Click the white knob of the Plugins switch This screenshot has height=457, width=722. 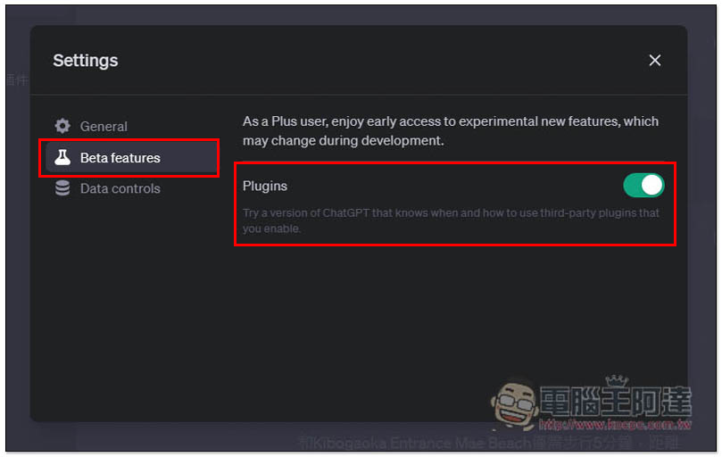(x=651, y=185)
